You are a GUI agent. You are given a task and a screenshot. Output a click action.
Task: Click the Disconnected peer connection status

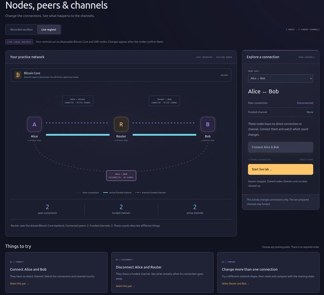tap(305, 103)
